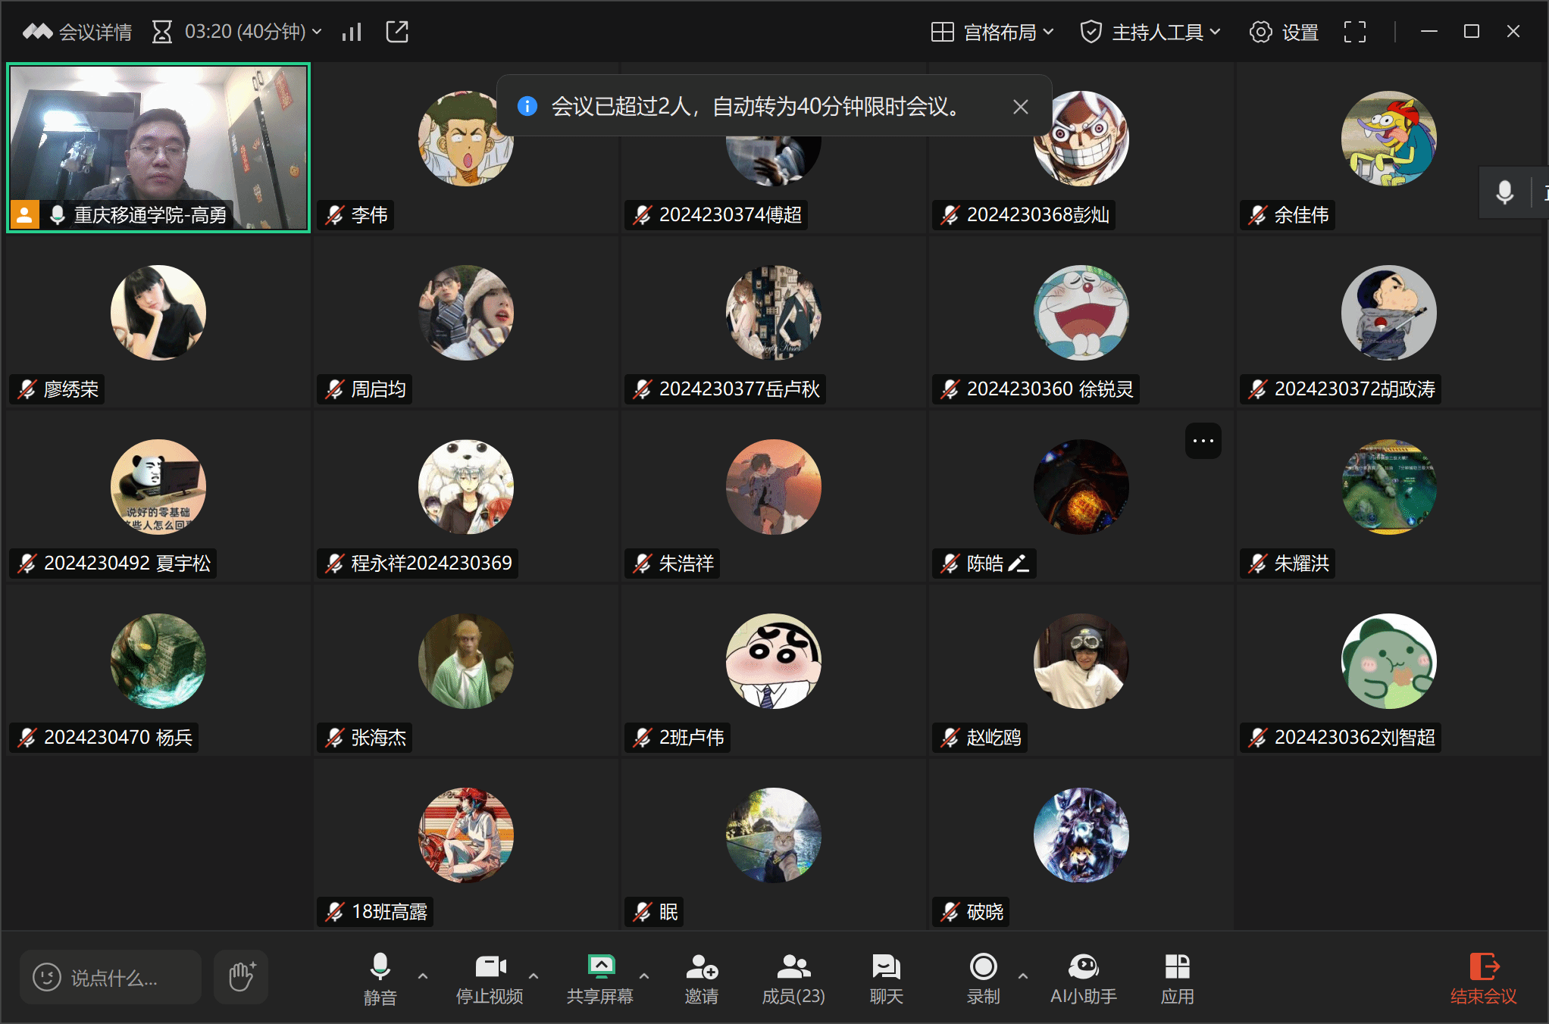1549x1024 pixels.
Task: Click the say something input field
Action: (111, 977)
